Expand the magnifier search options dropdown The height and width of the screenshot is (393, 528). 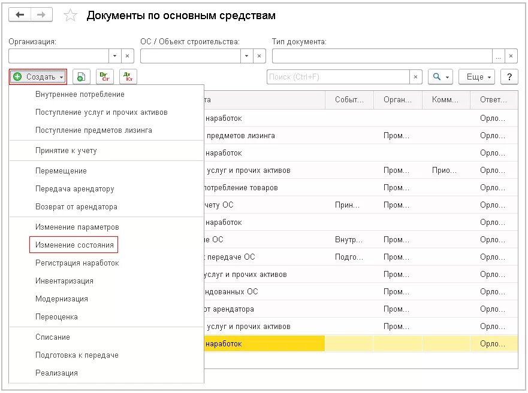[x=440, y=77]
